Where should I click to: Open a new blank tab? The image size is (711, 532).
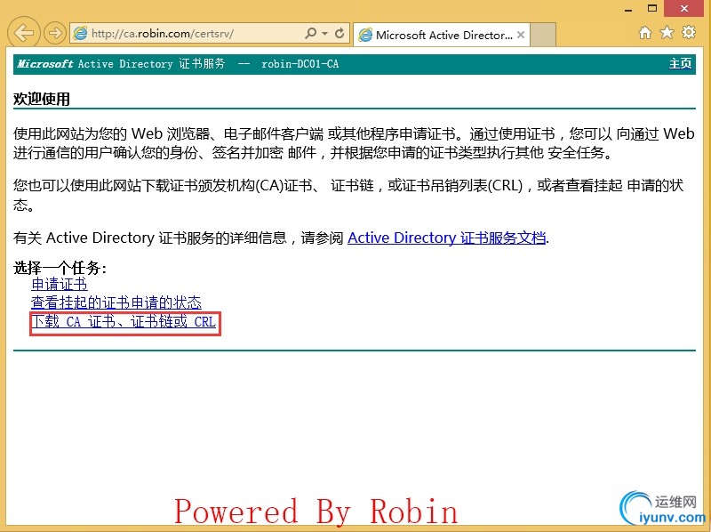pos(543,35)
